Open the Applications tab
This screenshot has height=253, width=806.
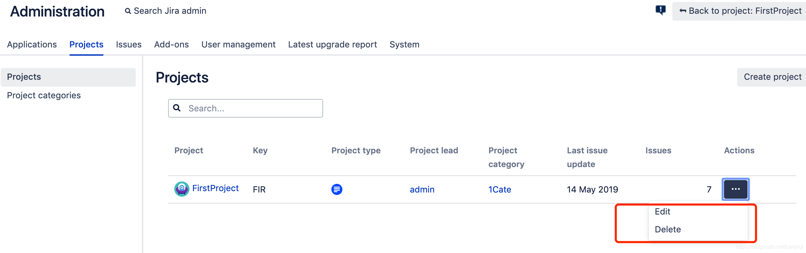(x=32, y=44)
